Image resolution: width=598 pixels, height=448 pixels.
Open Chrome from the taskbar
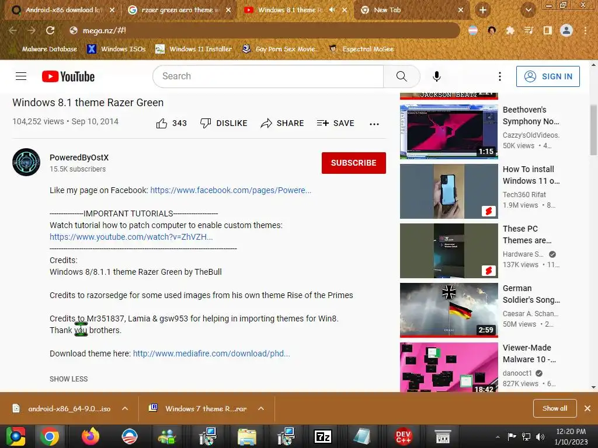coord(50,436)
